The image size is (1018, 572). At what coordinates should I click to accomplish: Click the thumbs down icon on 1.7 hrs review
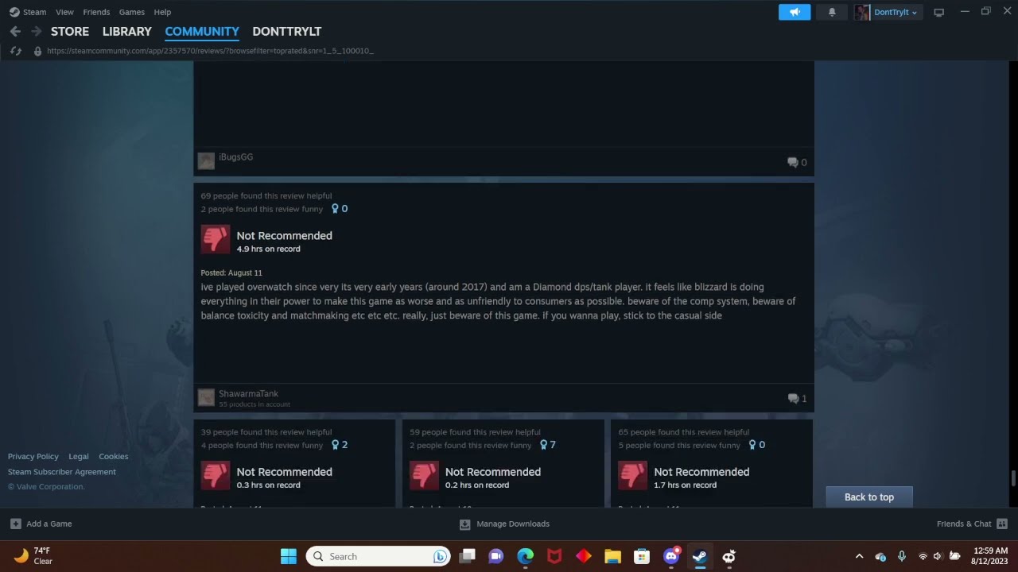632,475
